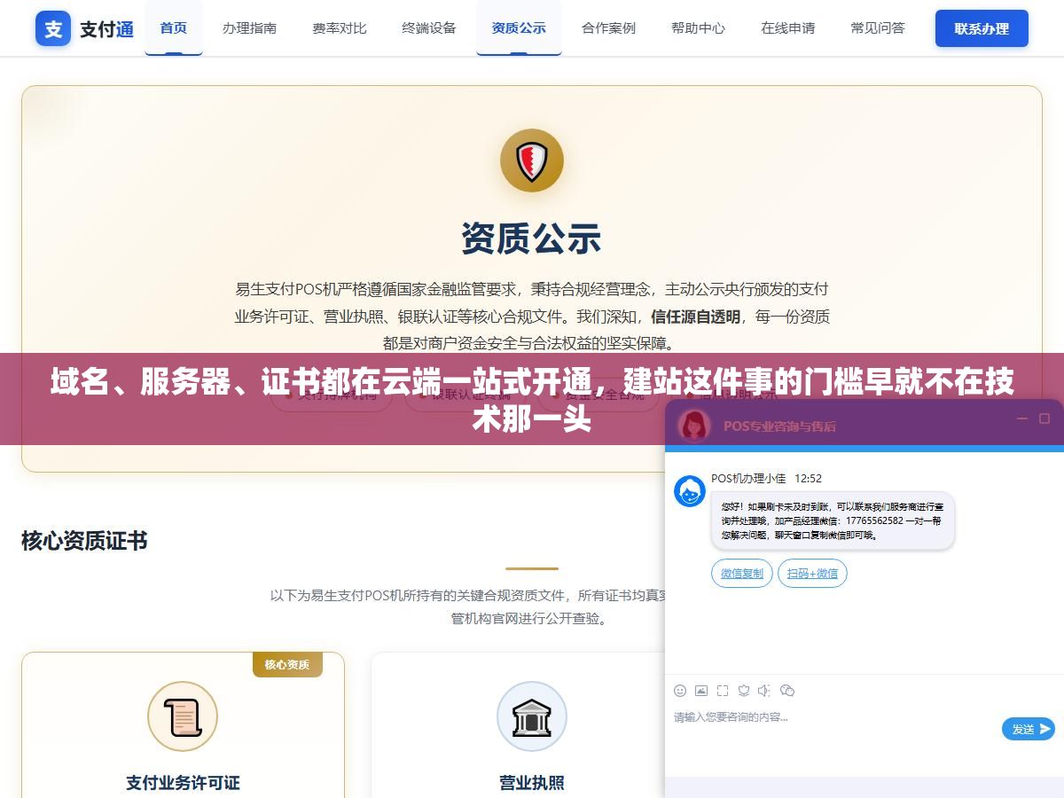Click the send image icon in chat

701,691
